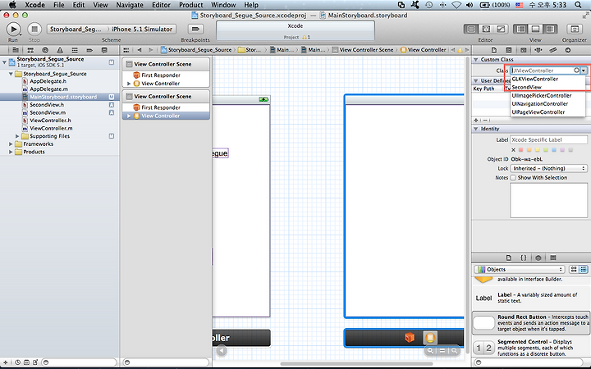Open the File menu
The image size is (591, 369).
click(x=59, y=5)
